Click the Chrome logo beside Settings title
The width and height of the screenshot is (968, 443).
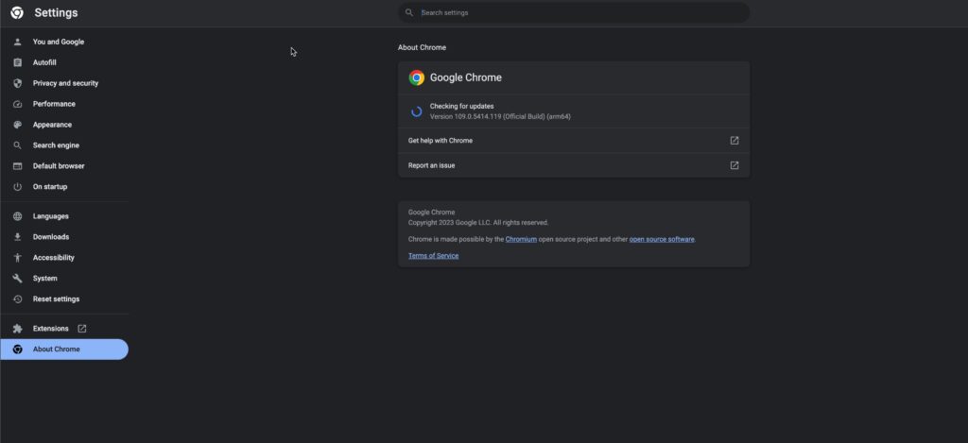pos(17,13)
